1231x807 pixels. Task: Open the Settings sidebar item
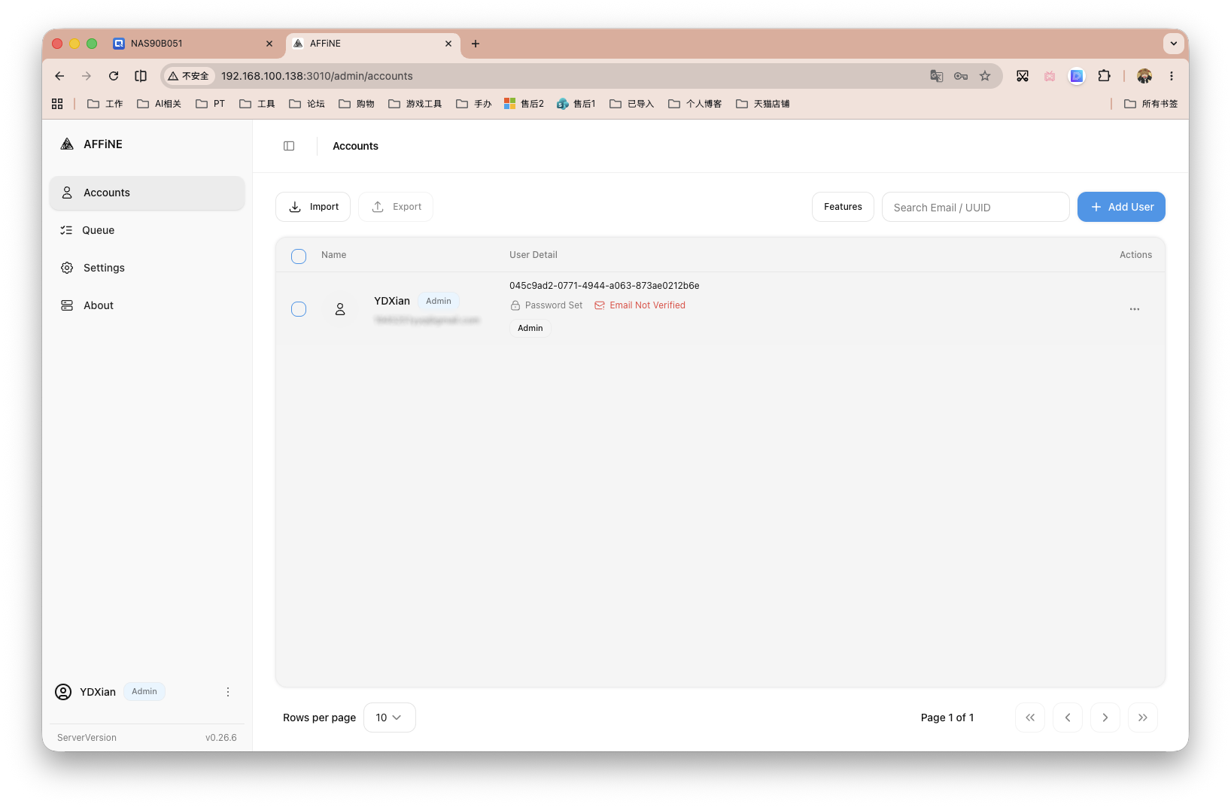pyautogui.click(x=147, y=268)
